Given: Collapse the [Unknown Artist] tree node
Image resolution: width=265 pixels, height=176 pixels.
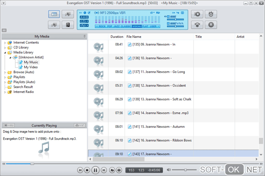Looking at the screenshot, I should (x=10, y=57).
